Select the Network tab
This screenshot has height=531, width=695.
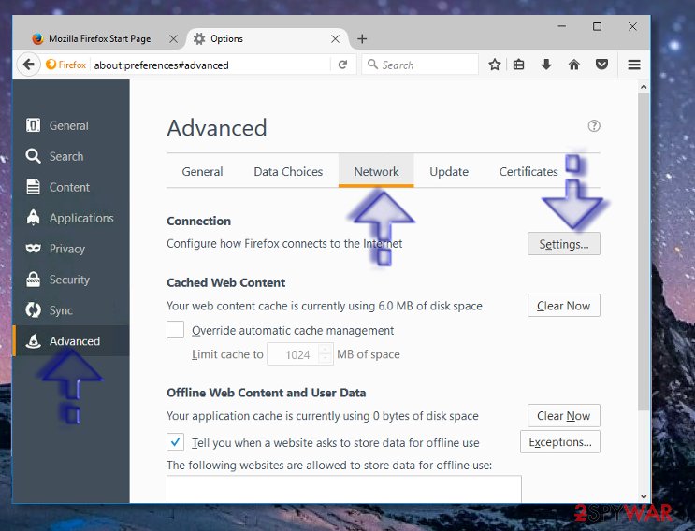(376, 171)
